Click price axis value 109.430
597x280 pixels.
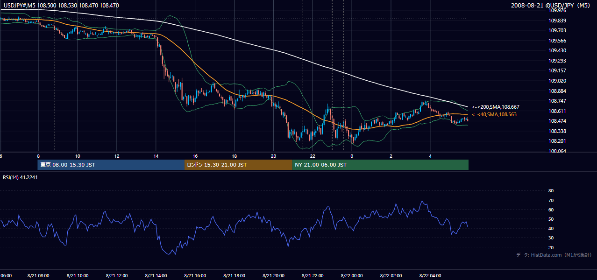(557, 50)
